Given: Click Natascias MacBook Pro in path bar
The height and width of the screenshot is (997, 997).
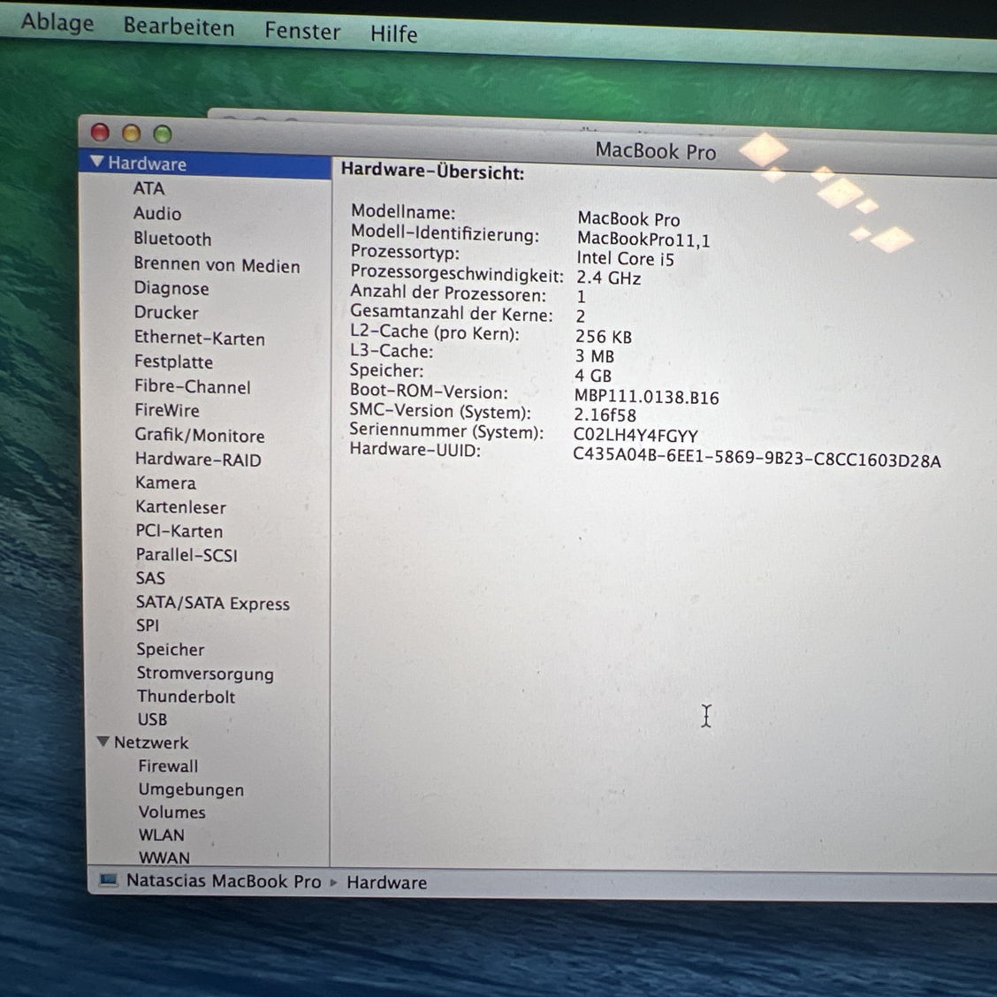Looking at the screenshot, I should tap(224, 881).
